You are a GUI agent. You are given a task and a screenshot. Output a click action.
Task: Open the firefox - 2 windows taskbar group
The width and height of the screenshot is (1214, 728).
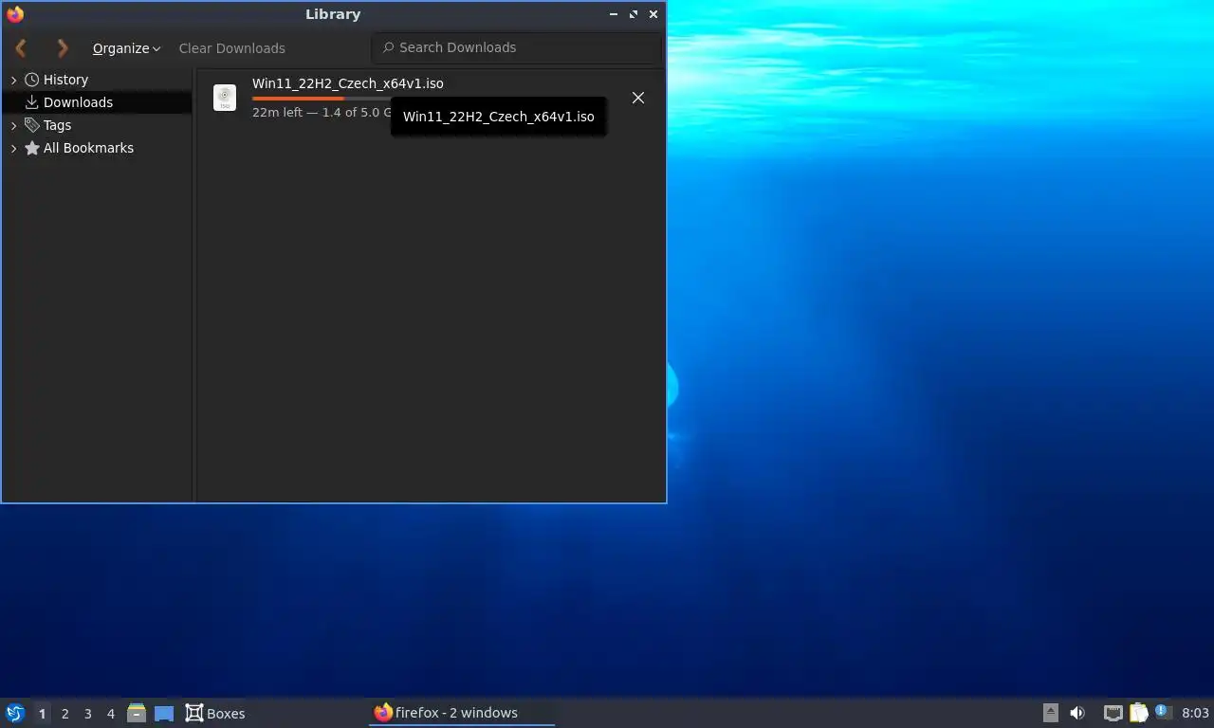coord(462,713)
